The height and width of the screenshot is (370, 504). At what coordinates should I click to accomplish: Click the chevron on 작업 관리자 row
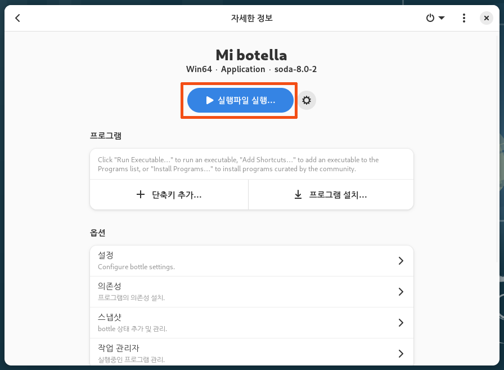click(x=401, y=354)
